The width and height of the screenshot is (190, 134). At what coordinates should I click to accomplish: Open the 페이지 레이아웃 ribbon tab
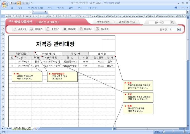(x=35, y=8)
